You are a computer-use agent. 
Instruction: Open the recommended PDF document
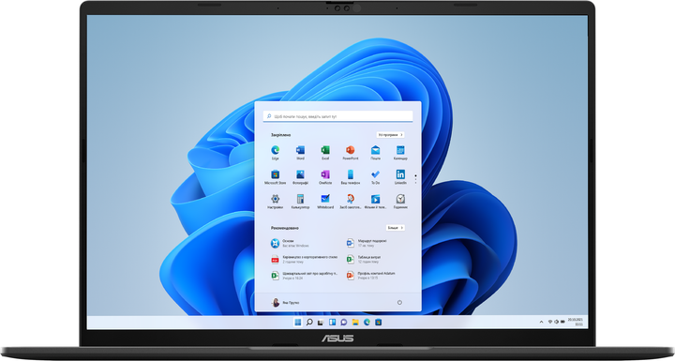point(304,260)
